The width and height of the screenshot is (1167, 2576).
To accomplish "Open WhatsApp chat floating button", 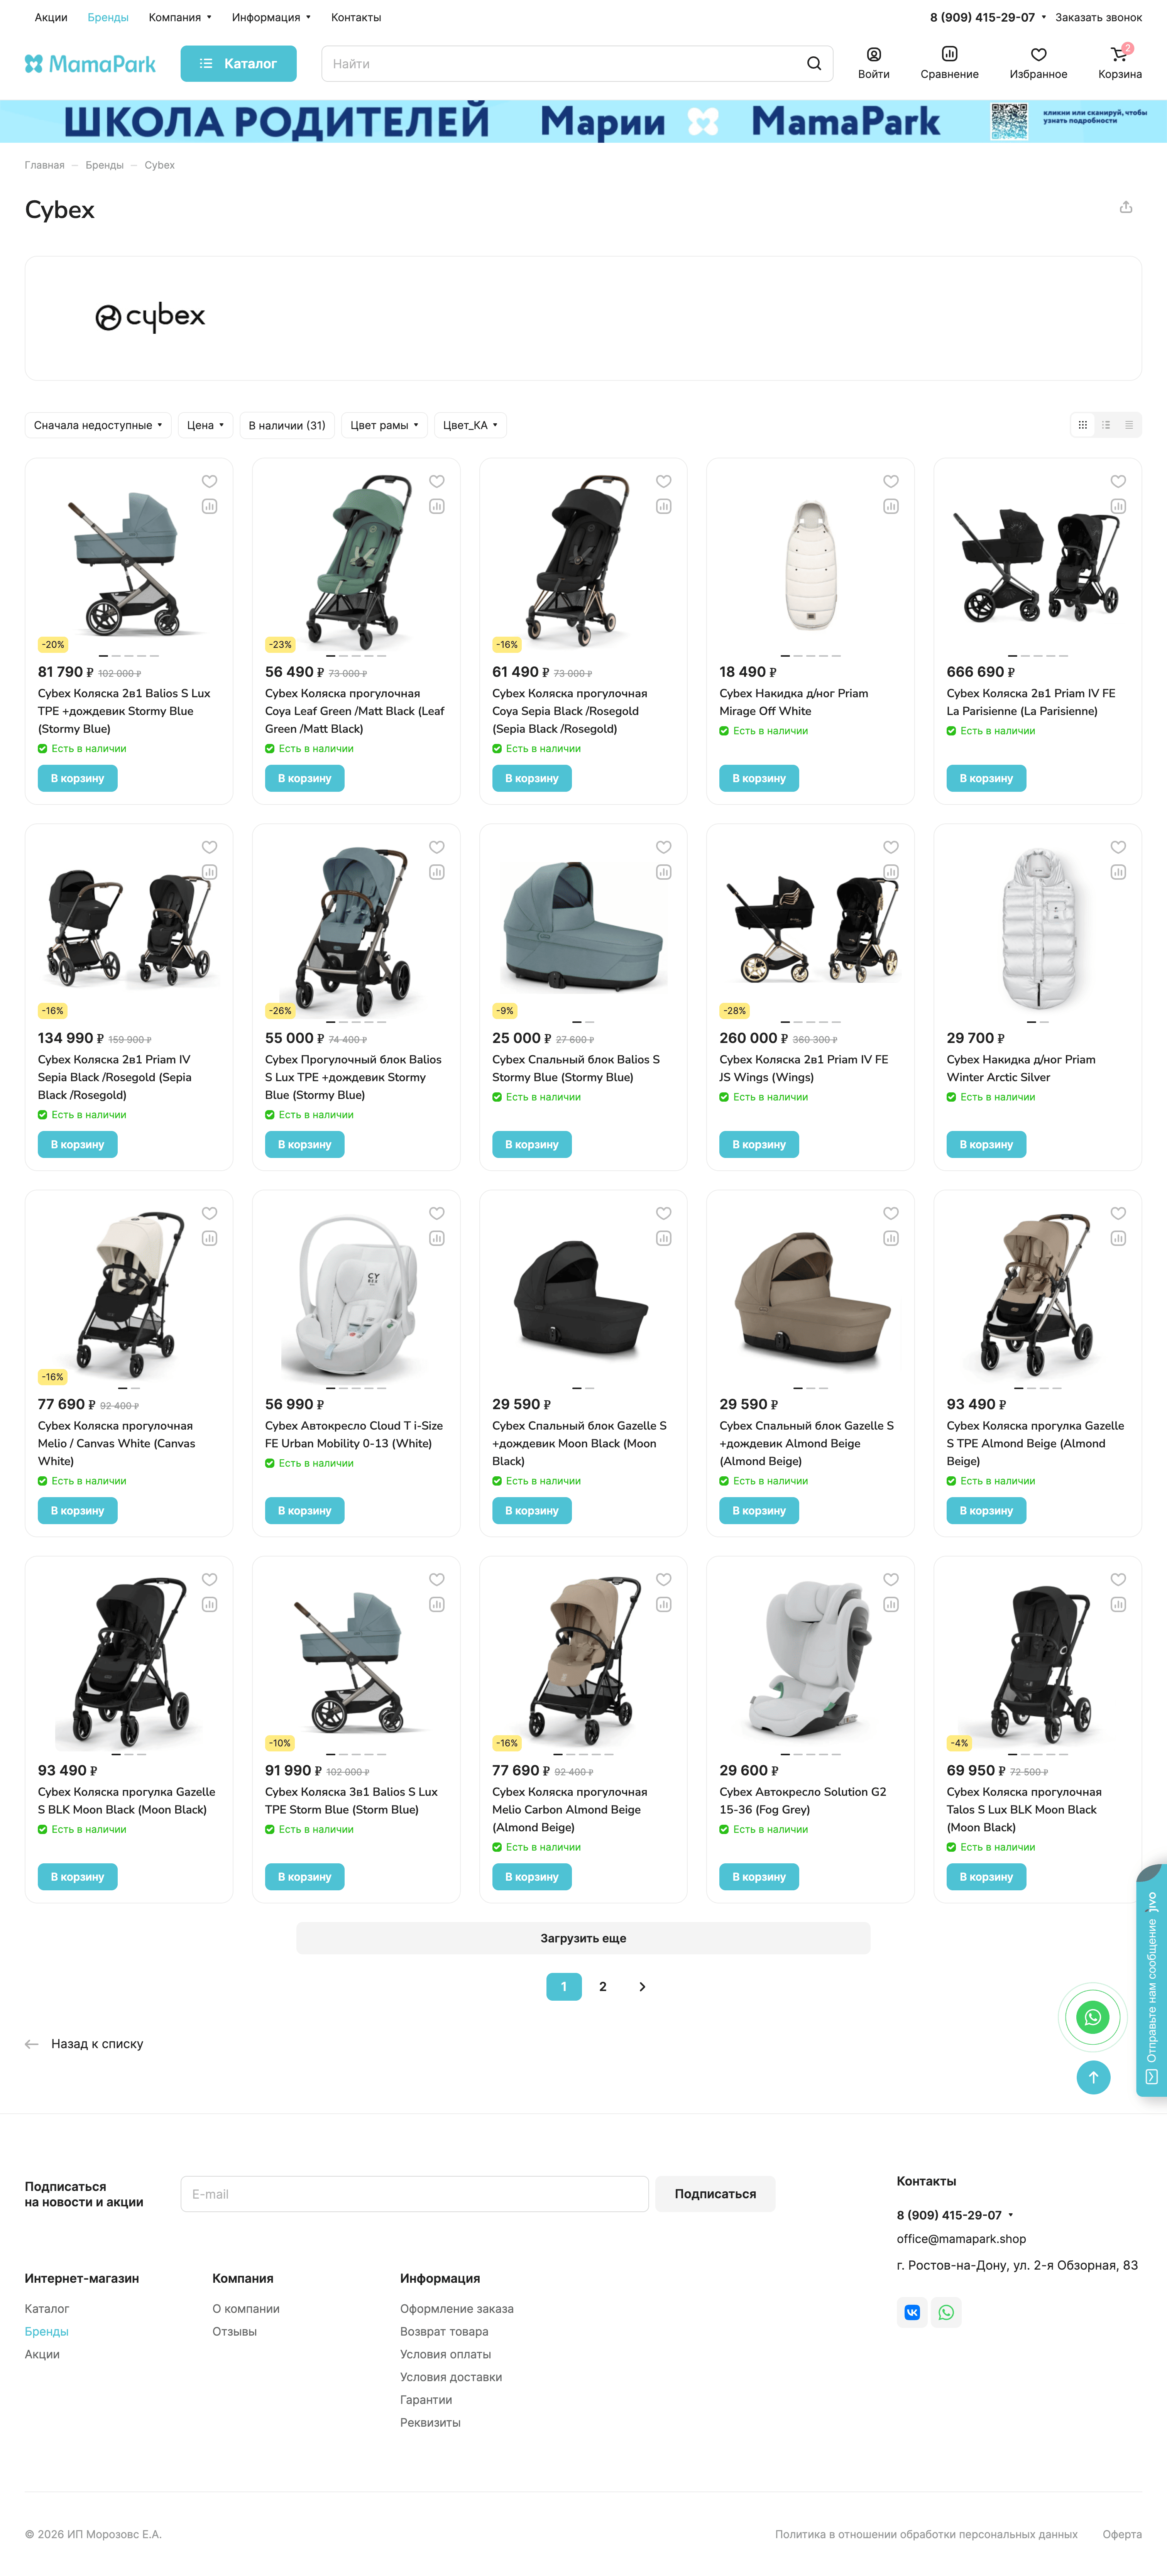I will coord(1092,2017).
